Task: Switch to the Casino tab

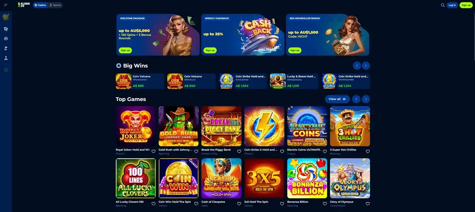Action: click(x=40, y=5)
